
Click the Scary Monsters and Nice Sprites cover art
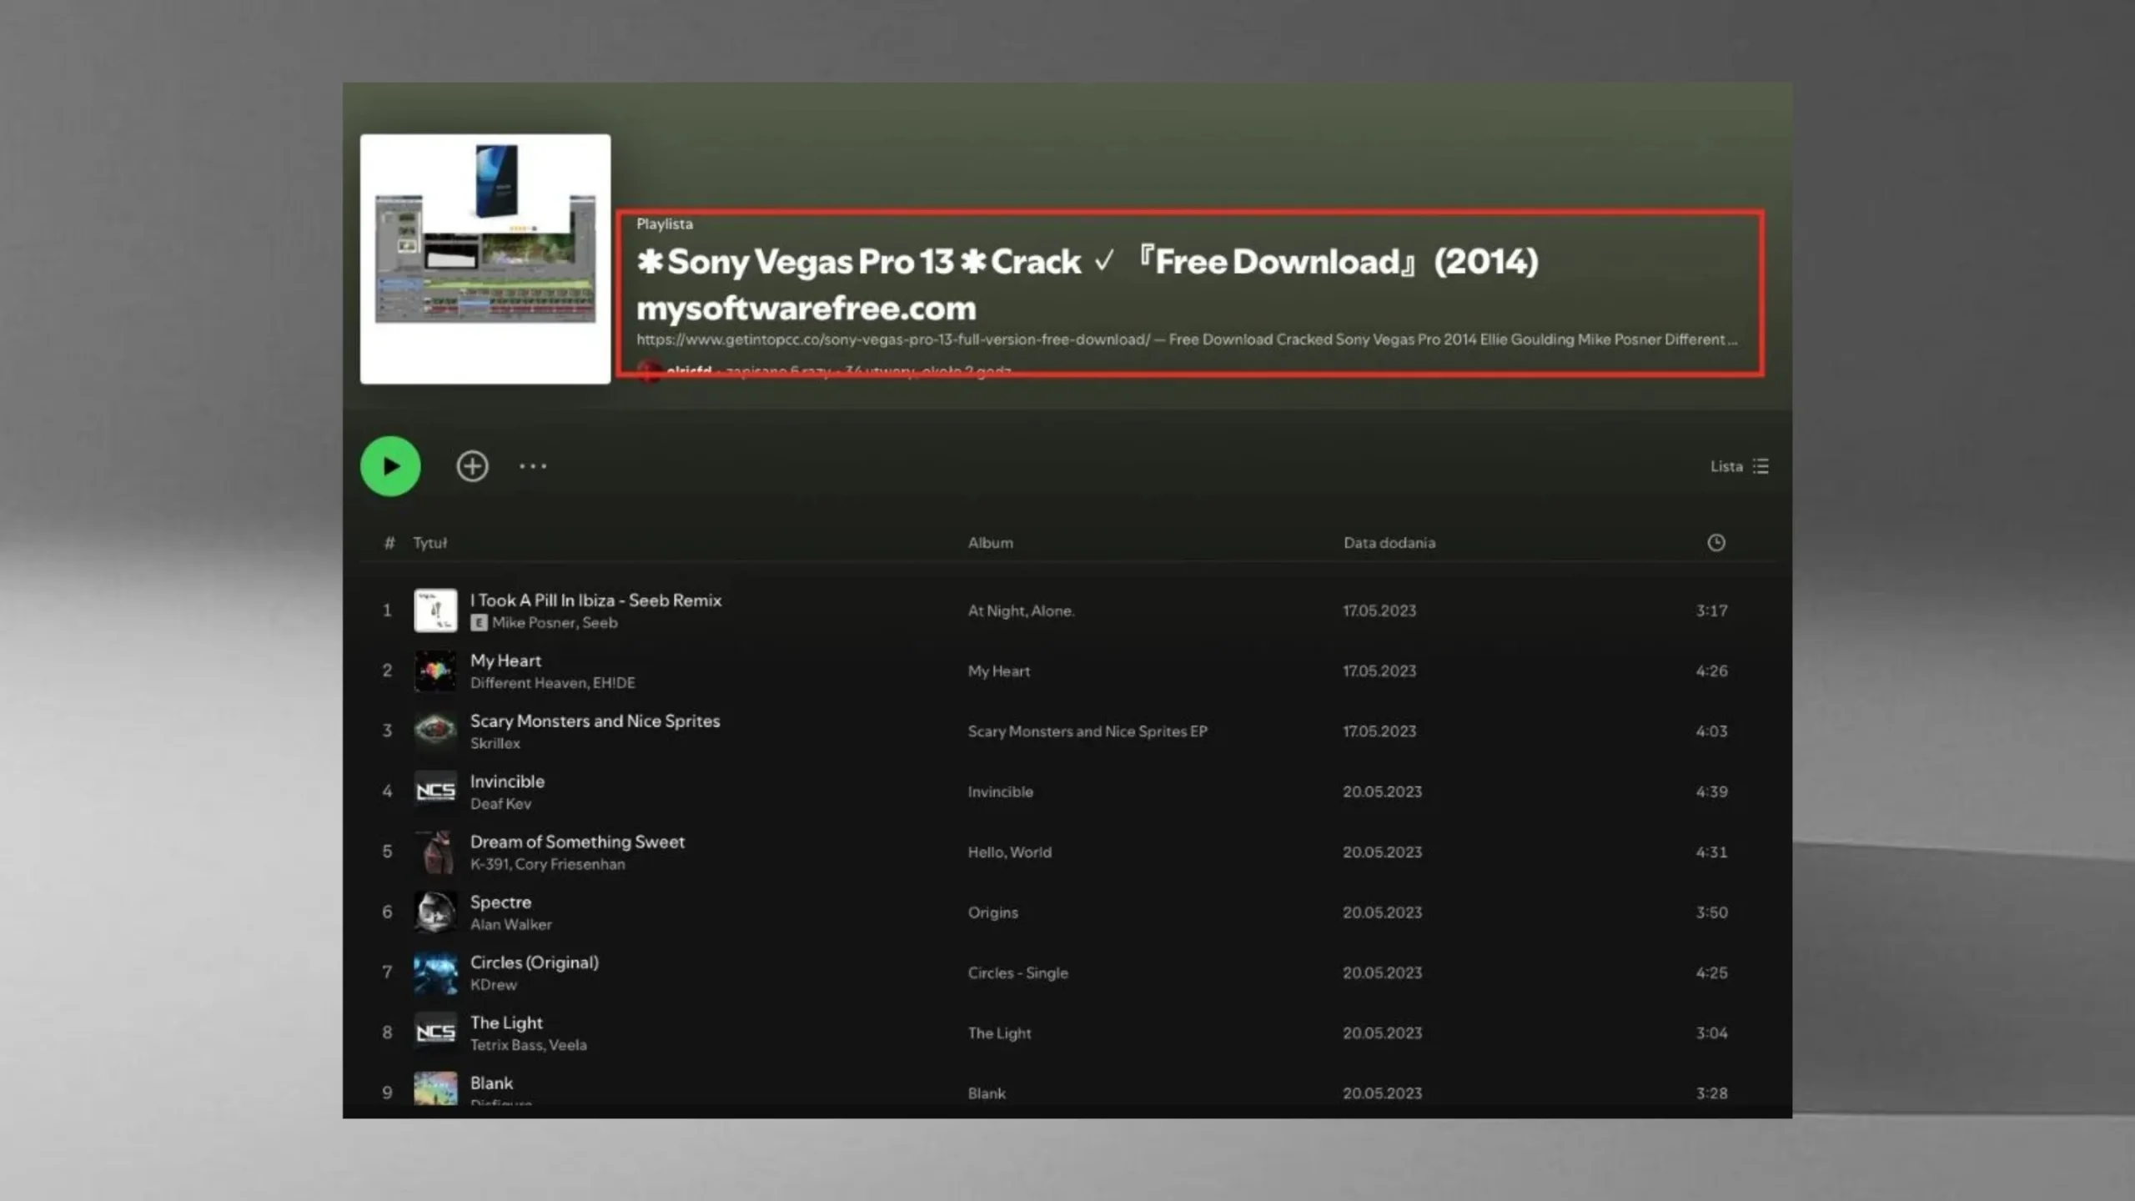click(435, 731)
